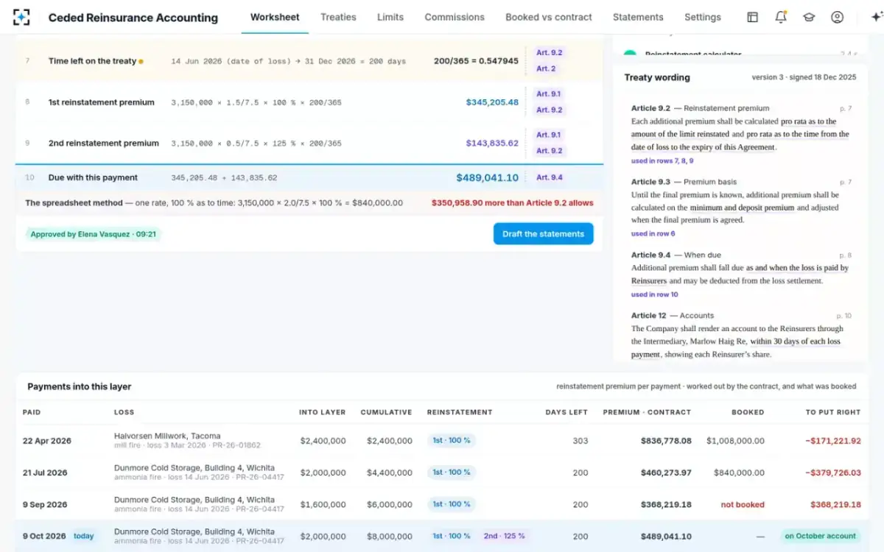
Task: Click the 'on October account' status badge
Action: click(820, 536)
